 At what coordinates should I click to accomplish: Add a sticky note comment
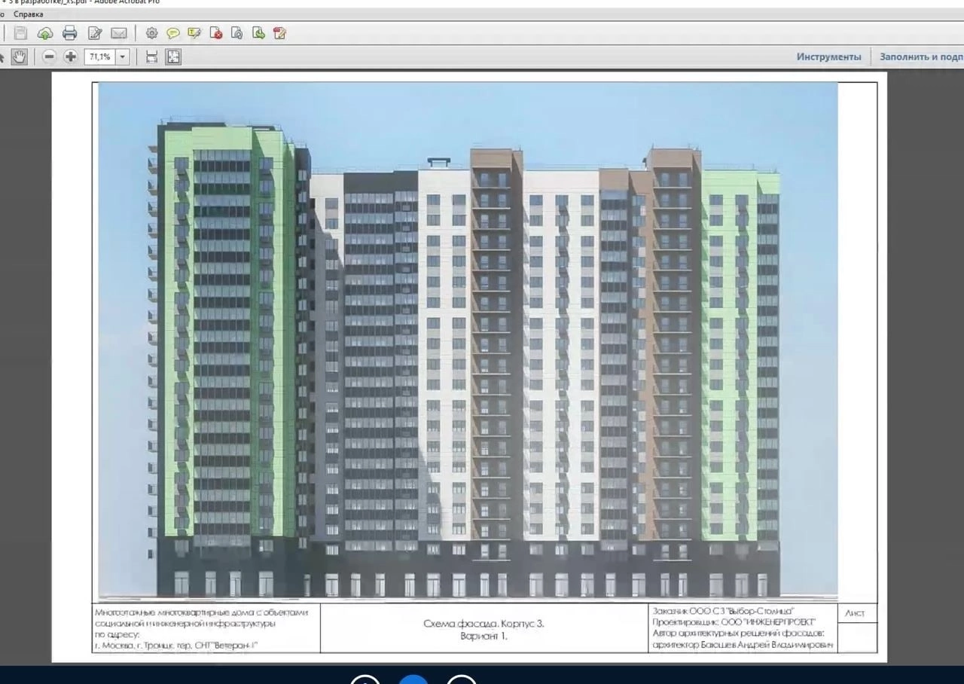pyautogui.click(x=173, y=33)
